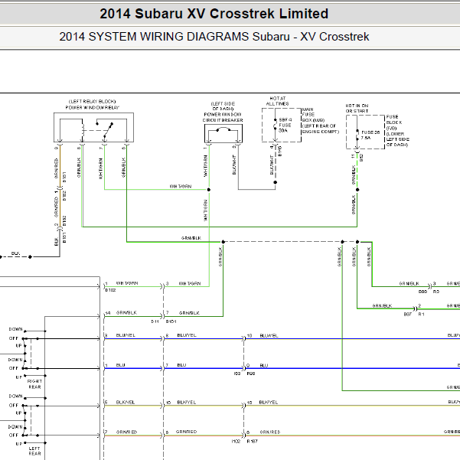
Task: Click the "RIGHT REAR" switch label
Action: (35, 384)
